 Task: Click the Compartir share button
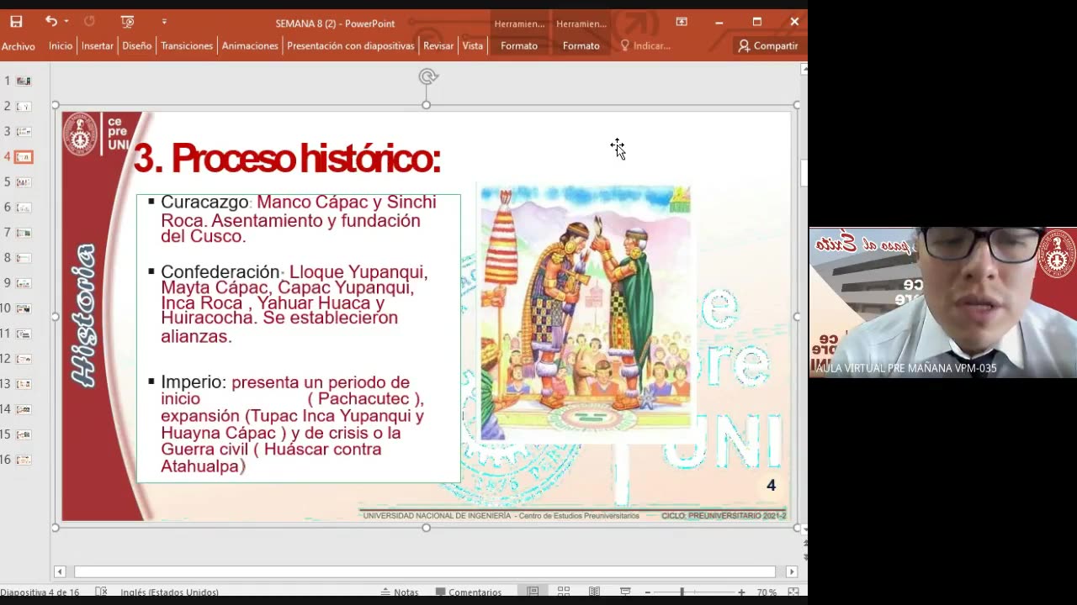768,46
